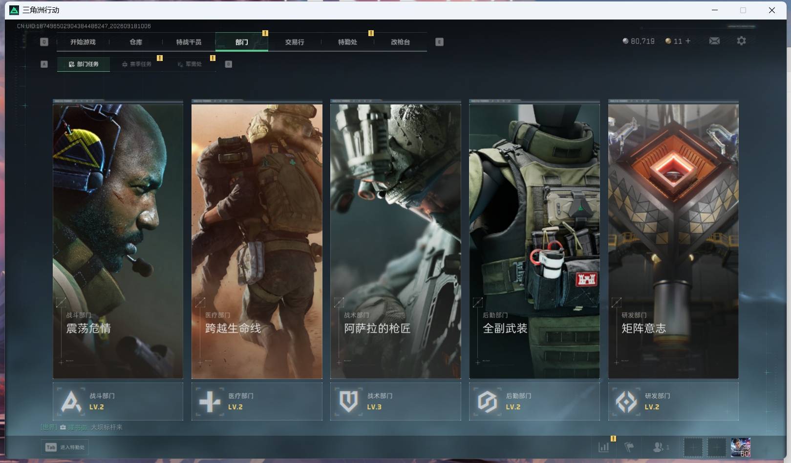Screen dimensions: 791x463
Task: Open the statistics bar chart icon
Action: tap(604, 447)
